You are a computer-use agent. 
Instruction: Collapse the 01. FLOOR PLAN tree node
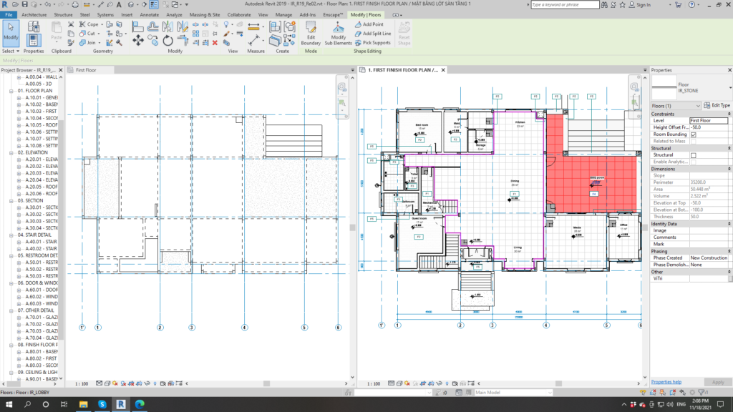pyautogui.click(x=11, y=92)
